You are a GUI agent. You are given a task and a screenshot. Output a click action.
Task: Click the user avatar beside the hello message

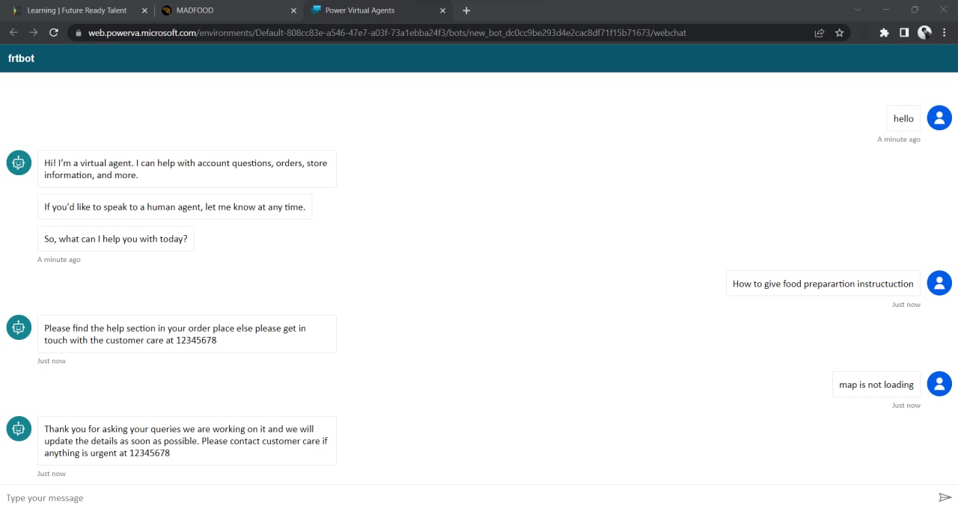coord(939,118)
